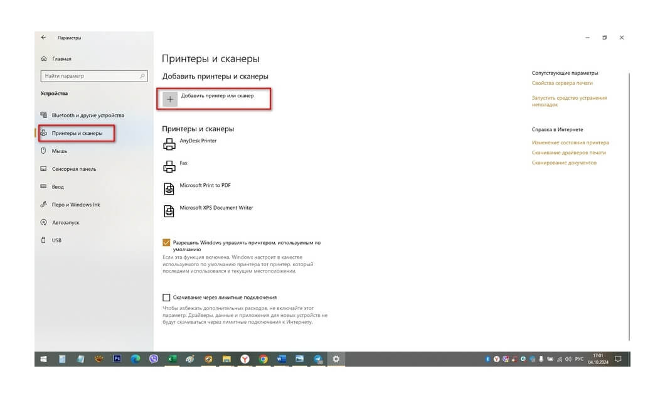
Task: Click the battery tray icon
Action: [x=550, y=359]
